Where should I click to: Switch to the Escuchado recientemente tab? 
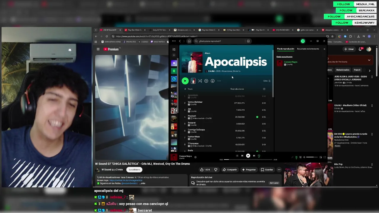tap(308, 49)
